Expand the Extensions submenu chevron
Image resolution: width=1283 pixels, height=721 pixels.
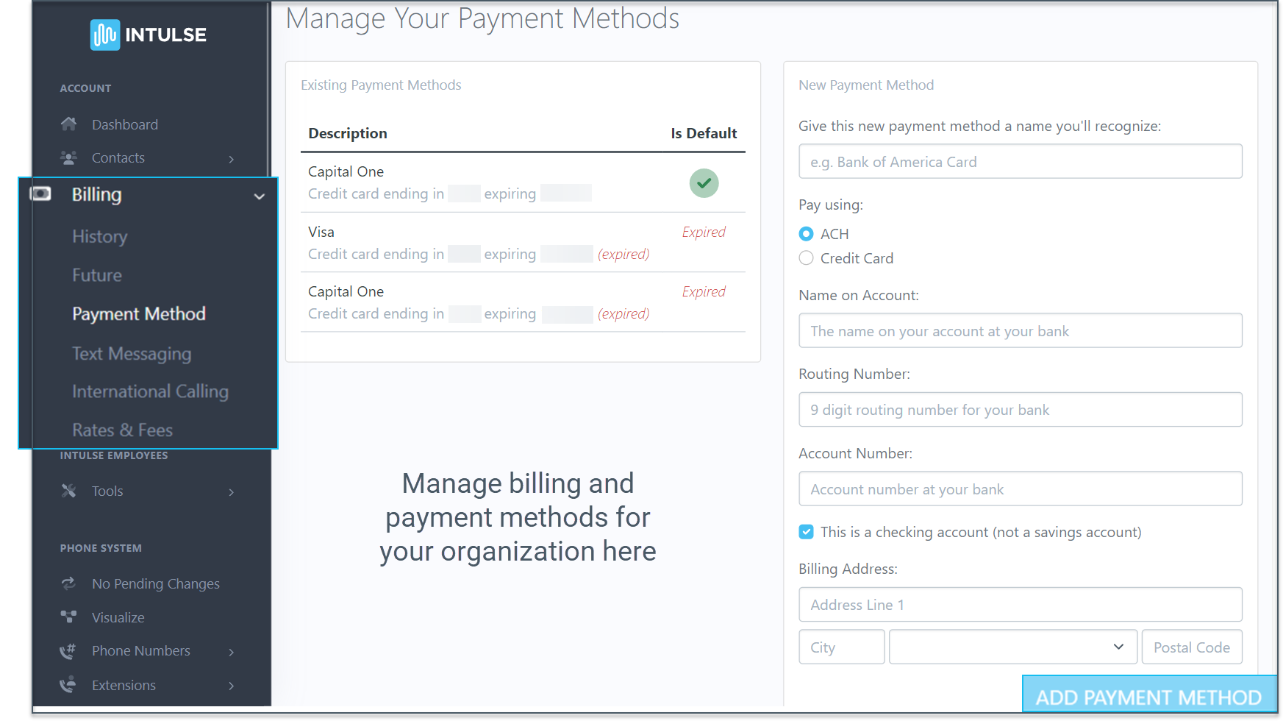tap(232, 686)
